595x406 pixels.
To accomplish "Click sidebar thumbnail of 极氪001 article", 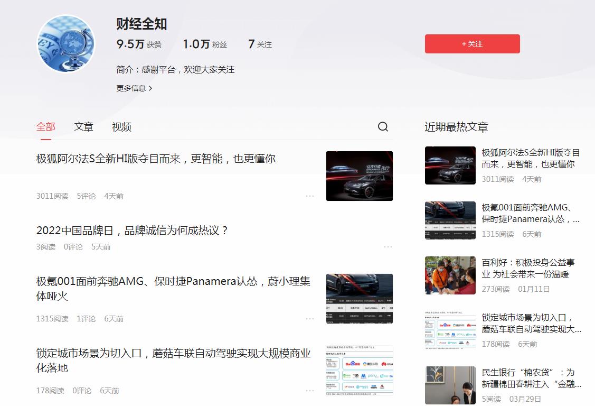I will [x=450, y=220].
